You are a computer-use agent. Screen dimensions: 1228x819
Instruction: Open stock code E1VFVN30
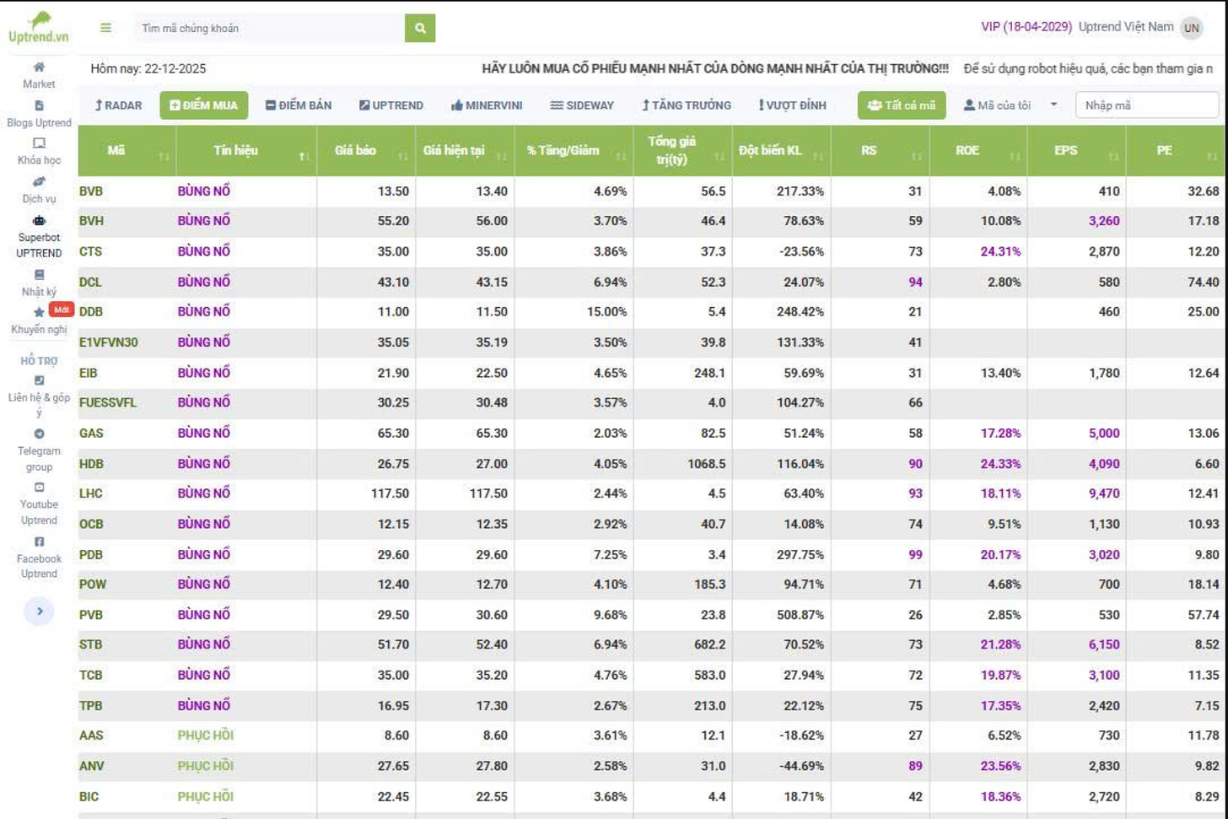coord(109,342)
